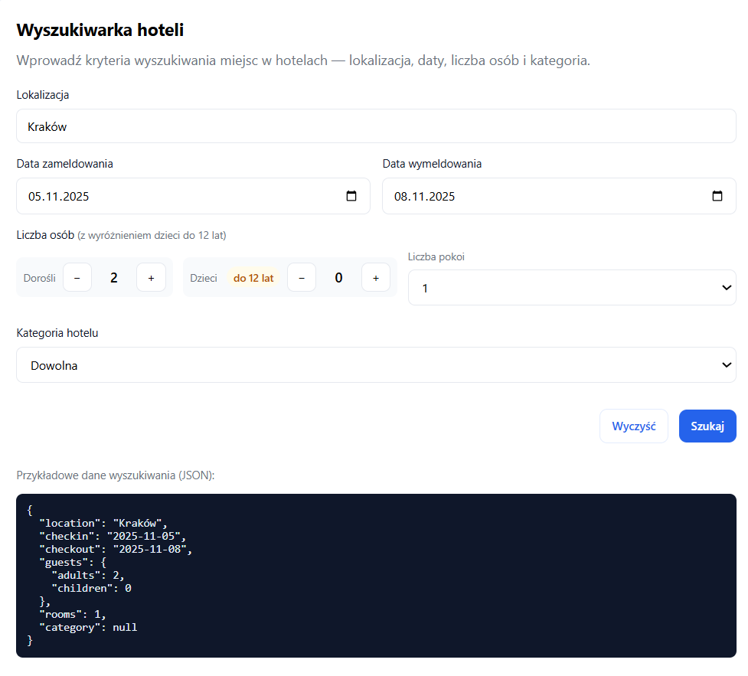748x676 pixels.
Task: Click the children count value 0
Action: tap(338, 278)
